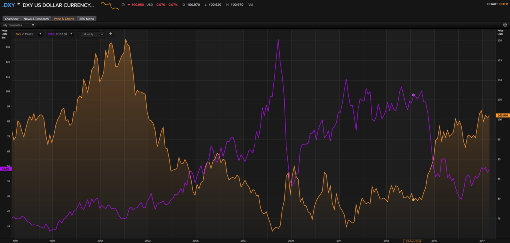The image size is (510, 243).
Task: Click the CHART link in top right
Action: click(x=492, y=4)
